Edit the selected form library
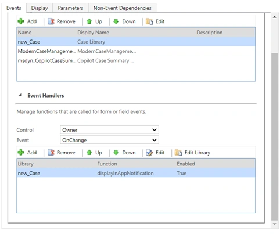This screenshot has height=234, width=280. 155,21
